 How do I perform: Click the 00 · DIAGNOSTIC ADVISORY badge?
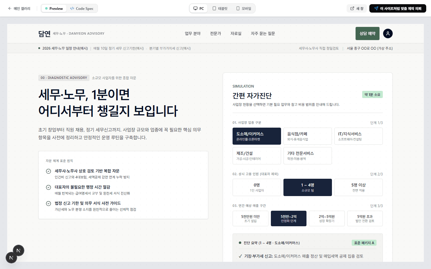64,78
